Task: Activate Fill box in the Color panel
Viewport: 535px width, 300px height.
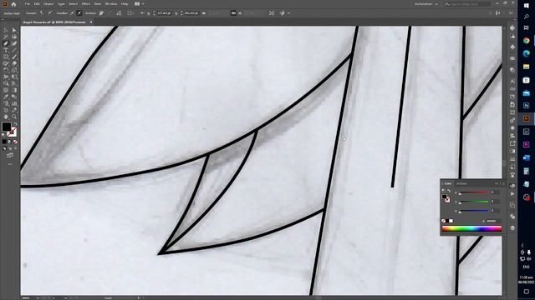Action: point(444,197)
